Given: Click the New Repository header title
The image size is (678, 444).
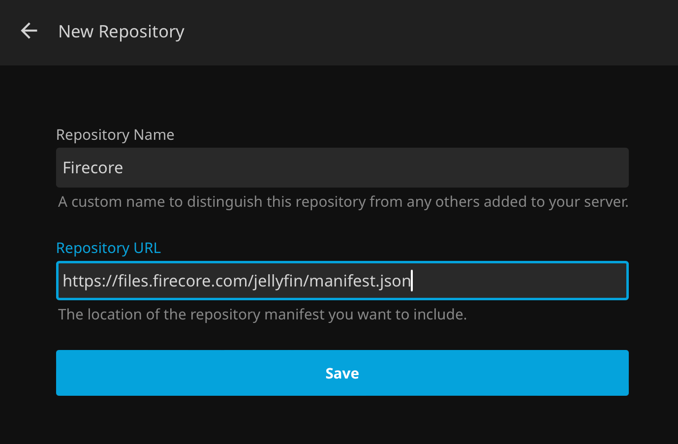Looking at the screenshot, I should click(x=121, y=31).
